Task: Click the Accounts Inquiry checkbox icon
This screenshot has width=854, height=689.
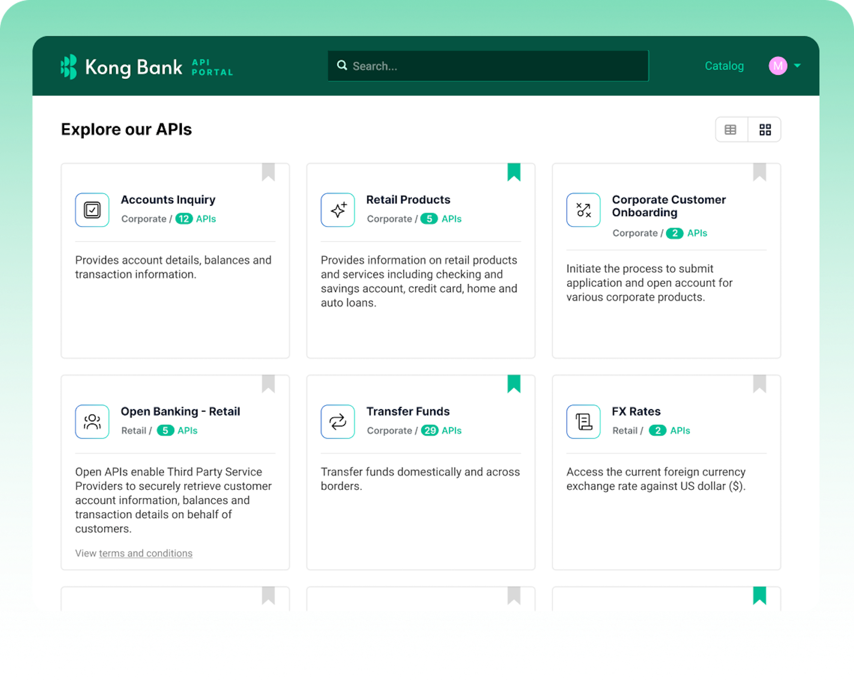Action: (x=92, y=210)
